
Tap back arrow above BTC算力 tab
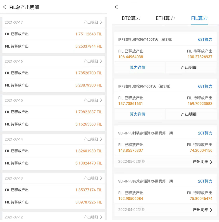click(116, 7)
